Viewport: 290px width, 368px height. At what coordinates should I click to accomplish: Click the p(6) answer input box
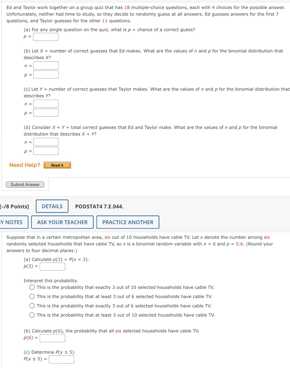52,338
